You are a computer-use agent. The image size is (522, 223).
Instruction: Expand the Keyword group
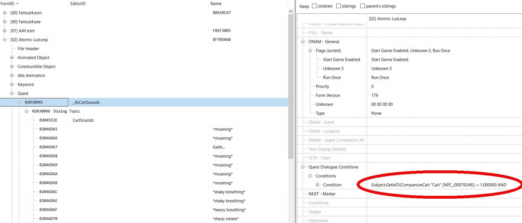tap(12, 84)
